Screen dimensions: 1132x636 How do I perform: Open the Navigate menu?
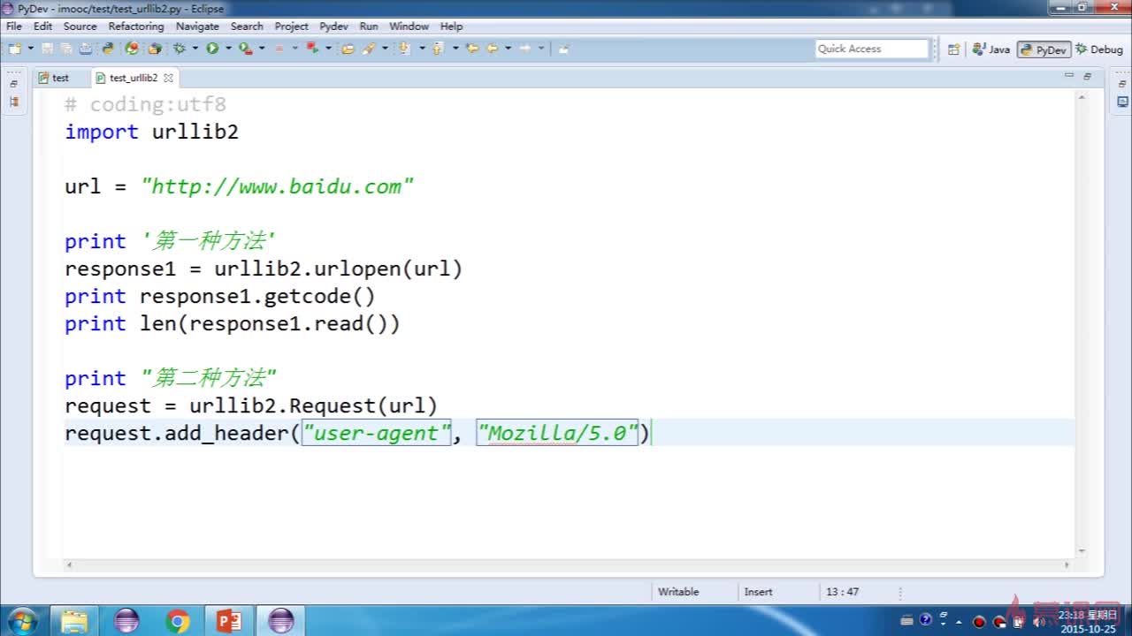[197, 26]
